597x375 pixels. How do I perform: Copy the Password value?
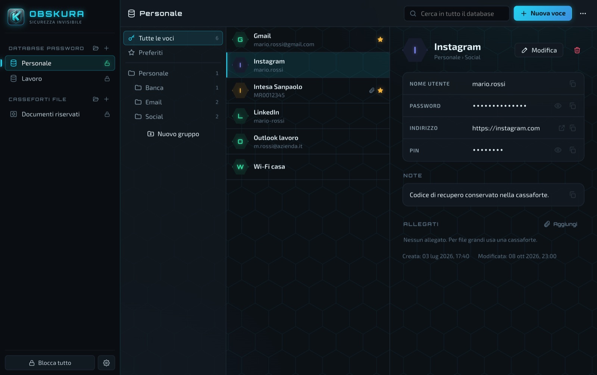click(x=573, y=106)
